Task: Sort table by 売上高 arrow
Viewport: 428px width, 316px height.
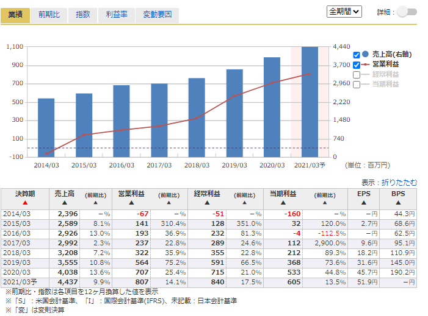Action: click(64, 203)
